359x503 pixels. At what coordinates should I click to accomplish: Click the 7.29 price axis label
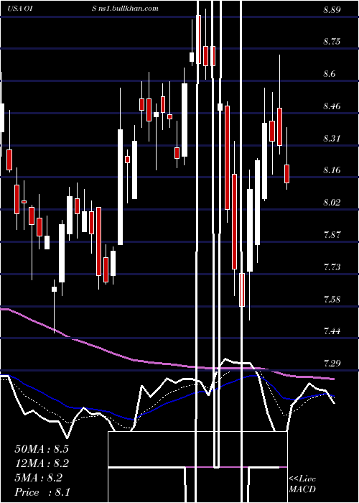[332, 364]
